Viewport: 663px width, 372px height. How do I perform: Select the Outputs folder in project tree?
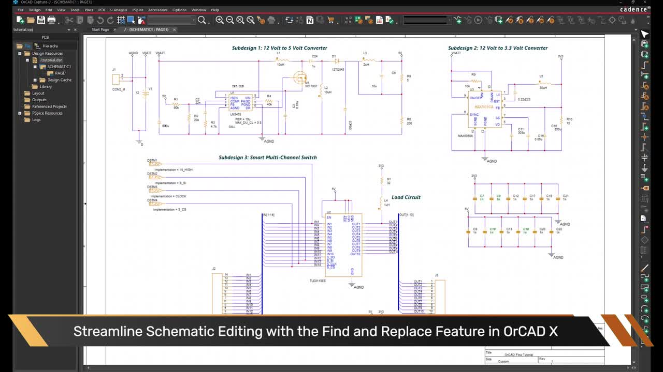tap(39, 100)
